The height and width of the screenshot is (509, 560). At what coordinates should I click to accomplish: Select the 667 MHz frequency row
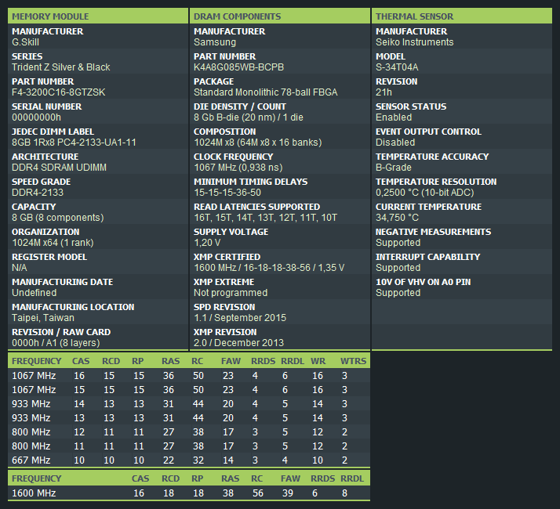click(189, 460)
